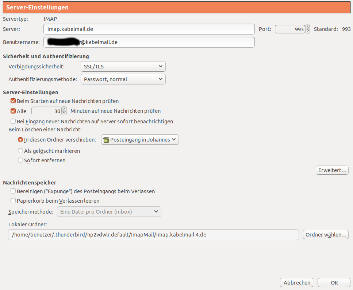The image size is (353, 290).
Task: Open the Posteingang in Johannes folder dropdown
Action: coord(140,140)
